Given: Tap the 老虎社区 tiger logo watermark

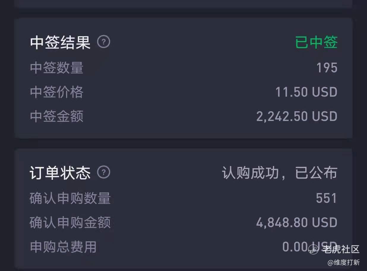Looking at the screenshot, I should pos(314,249).
